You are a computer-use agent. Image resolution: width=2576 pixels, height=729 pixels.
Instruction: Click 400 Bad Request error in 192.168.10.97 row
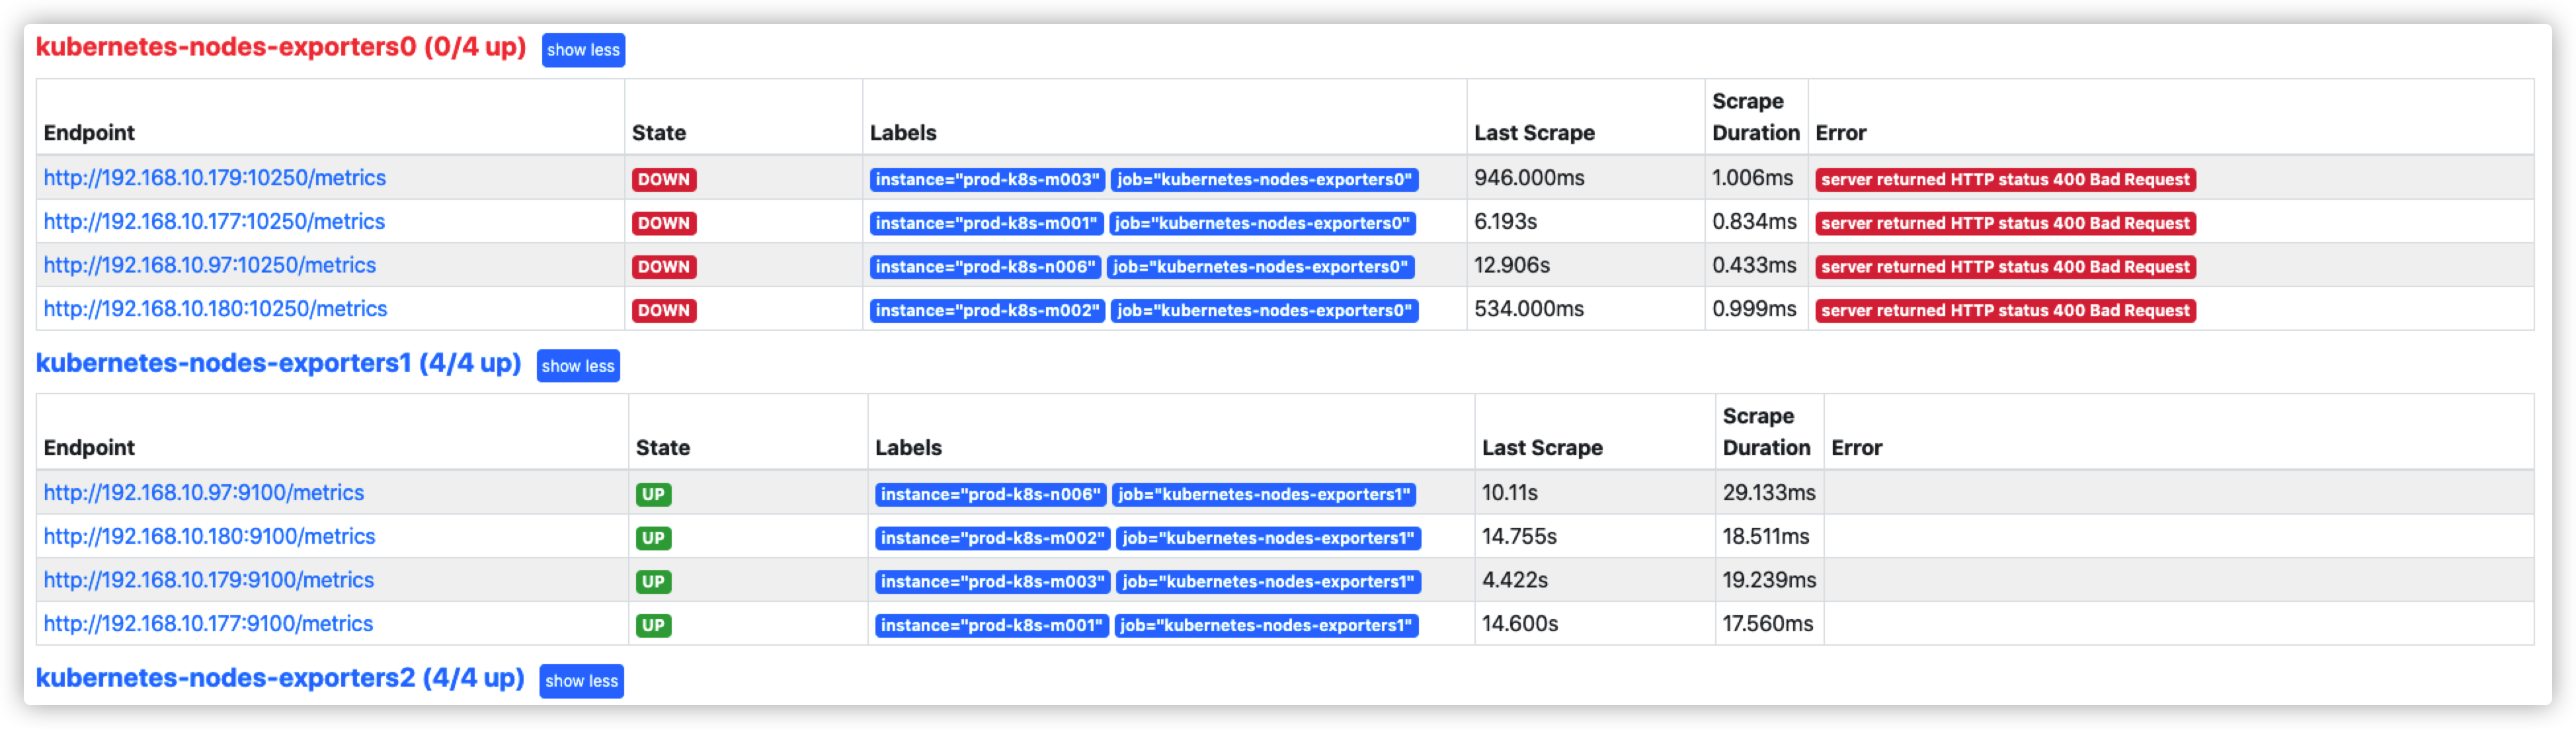[2005, 267]
